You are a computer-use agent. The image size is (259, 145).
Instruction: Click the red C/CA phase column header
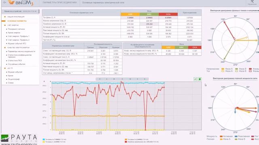(x=168, y=14)
